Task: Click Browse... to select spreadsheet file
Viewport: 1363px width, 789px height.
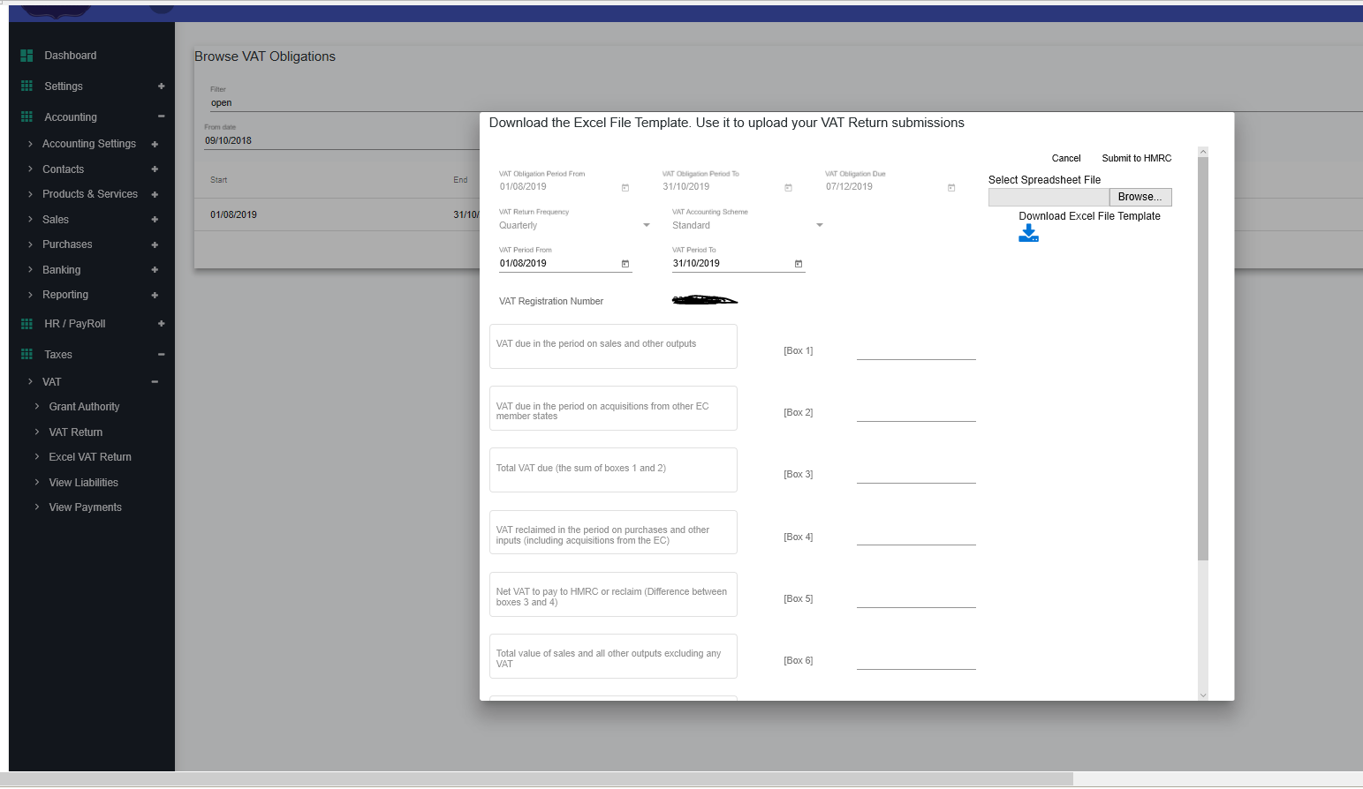Action: [x=1140, y=197]
